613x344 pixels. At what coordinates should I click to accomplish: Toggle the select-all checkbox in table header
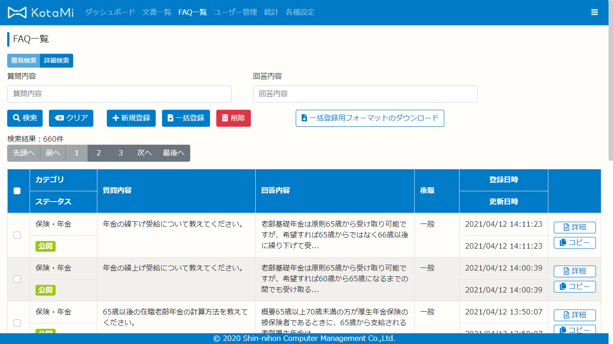(17, 191)
